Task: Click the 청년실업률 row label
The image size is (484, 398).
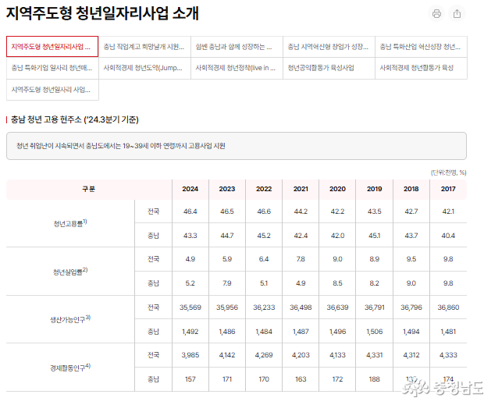Action: [70, 272]
